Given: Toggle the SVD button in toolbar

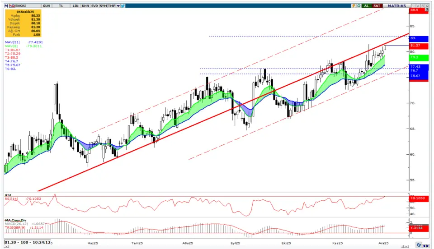Looking at the screenshot, I should click(x=94, y=6).
